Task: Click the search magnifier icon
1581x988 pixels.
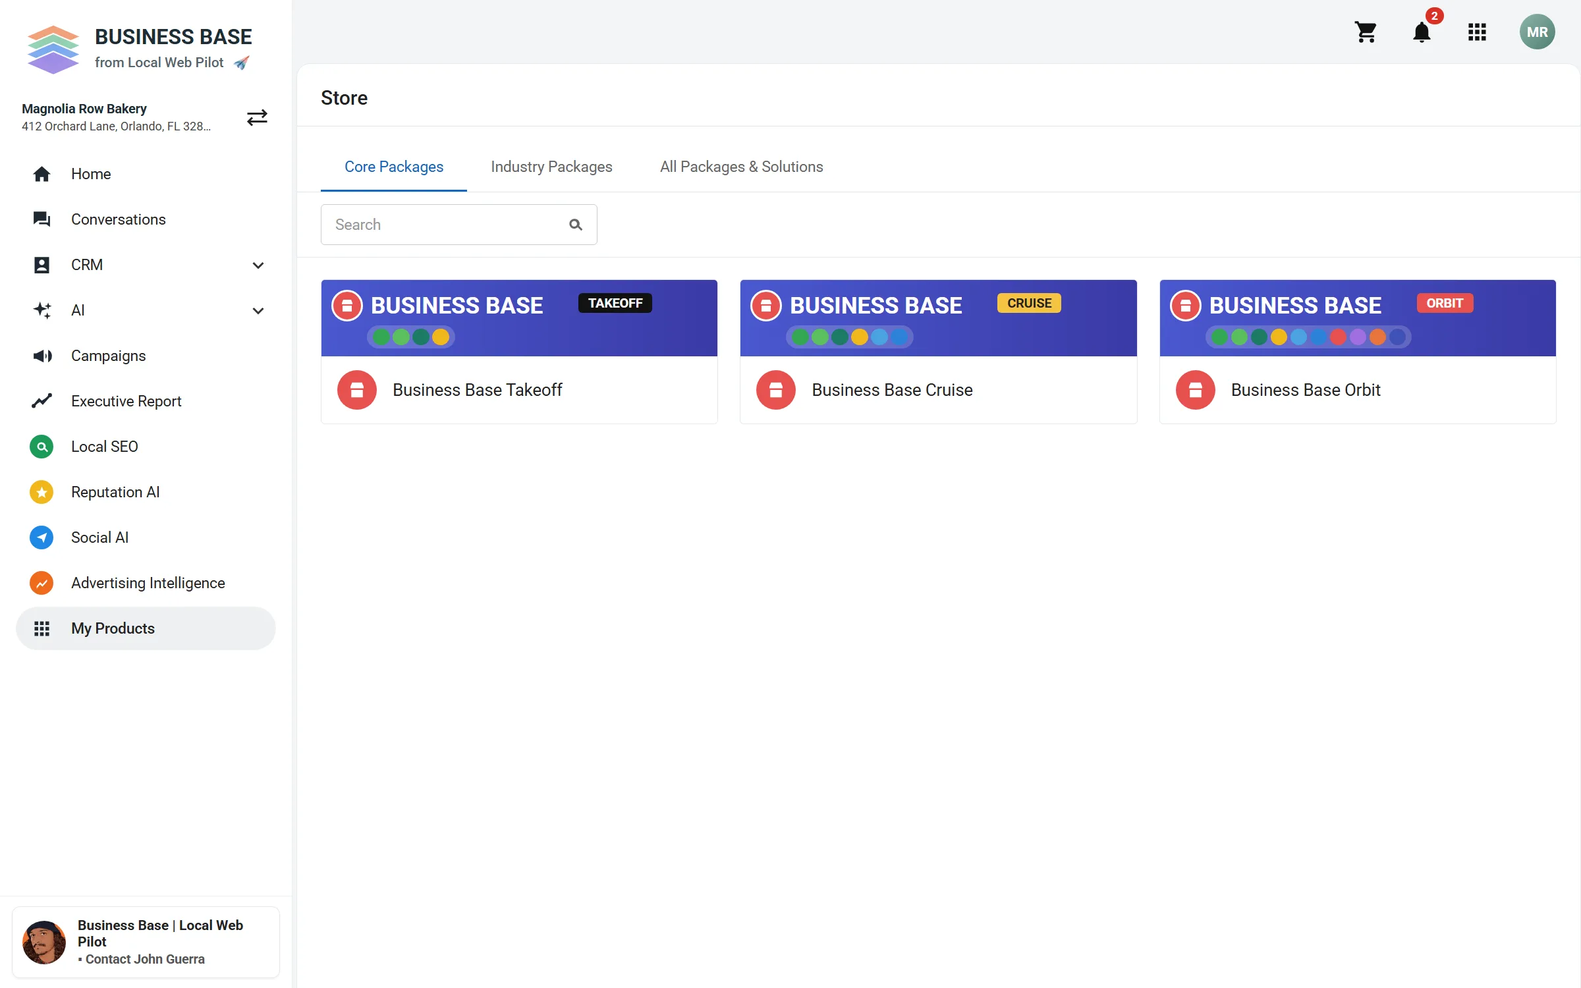Action: (576, 225)
